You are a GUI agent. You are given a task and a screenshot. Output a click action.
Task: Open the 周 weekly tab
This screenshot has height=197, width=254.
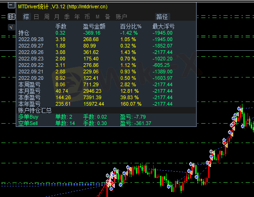tap(47, 17)
